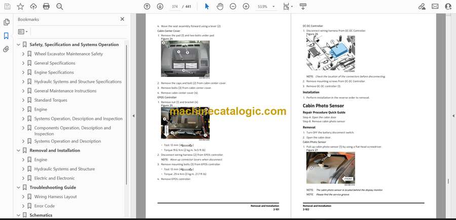
Task: Go to previous page with up arrow
Action: pos(147,7)
